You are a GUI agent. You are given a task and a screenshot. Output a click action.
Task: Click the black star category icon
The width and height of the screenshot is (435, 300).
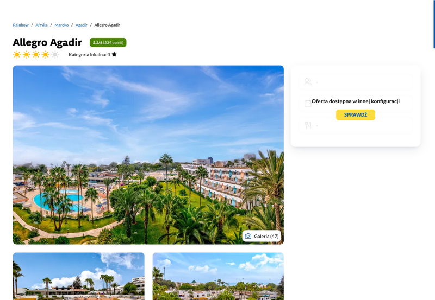tap(114, 54)
